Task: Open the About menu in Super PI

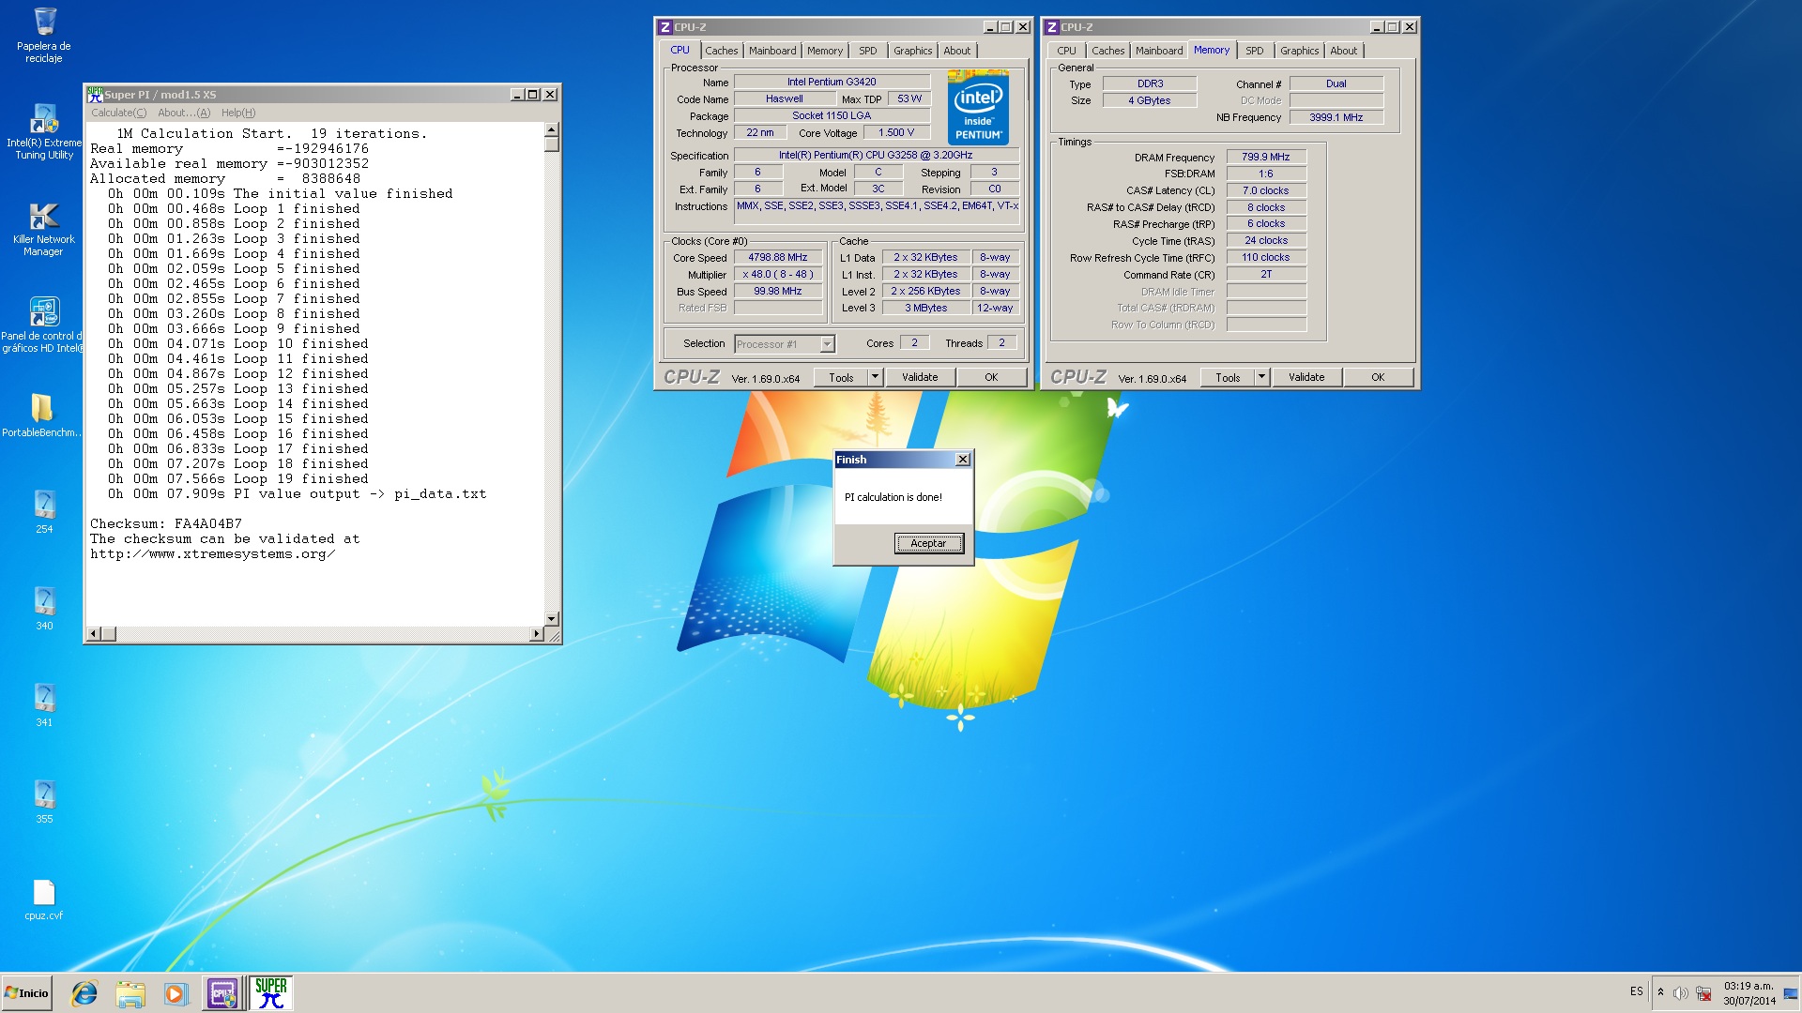Action: coord(183,113)
